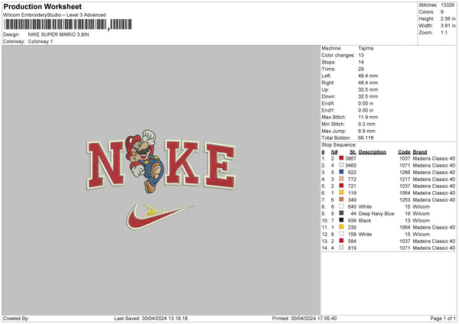This screenshot has width=459, height=324.
Task: Select the design name NIKE SUPER MARIO 3,8IN
Action: [59, 34]
